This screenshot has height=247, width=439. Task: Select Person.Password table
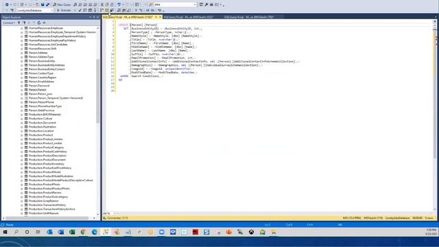[x=39, y=85]
